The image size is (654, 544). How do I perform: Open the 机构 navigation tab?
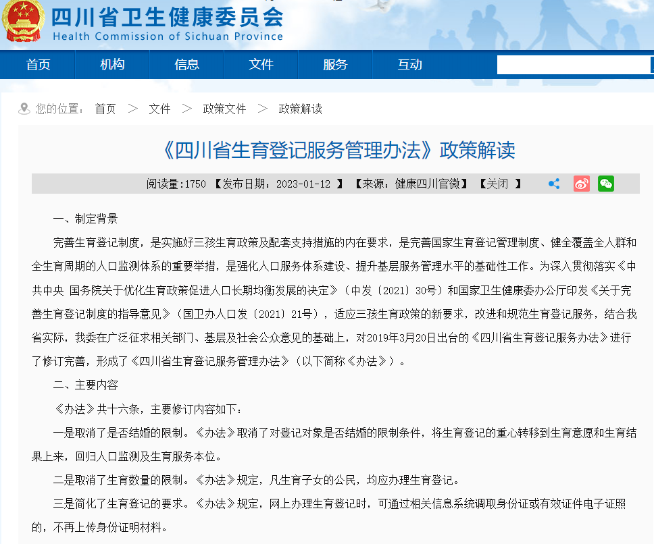point(112,65)
